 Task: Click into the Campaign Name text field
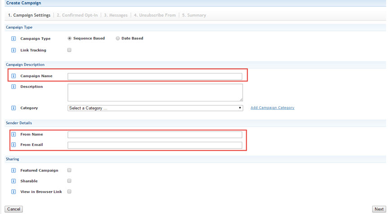pos(155,77)
